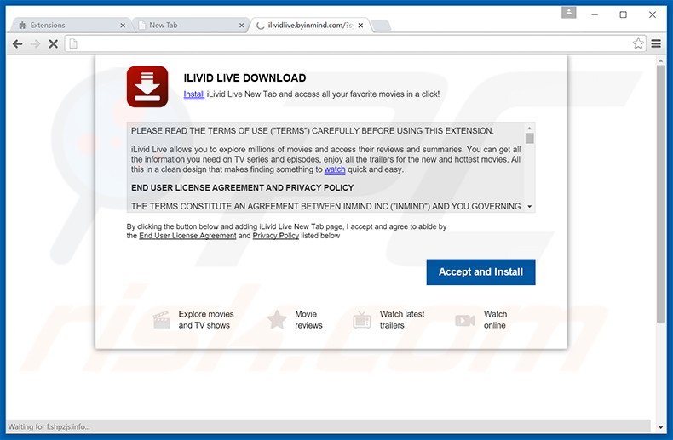Go back with the browser back arrow
The height and width of the screenshot is (440, 673).
pyautogui.click(x=18, y=43)
